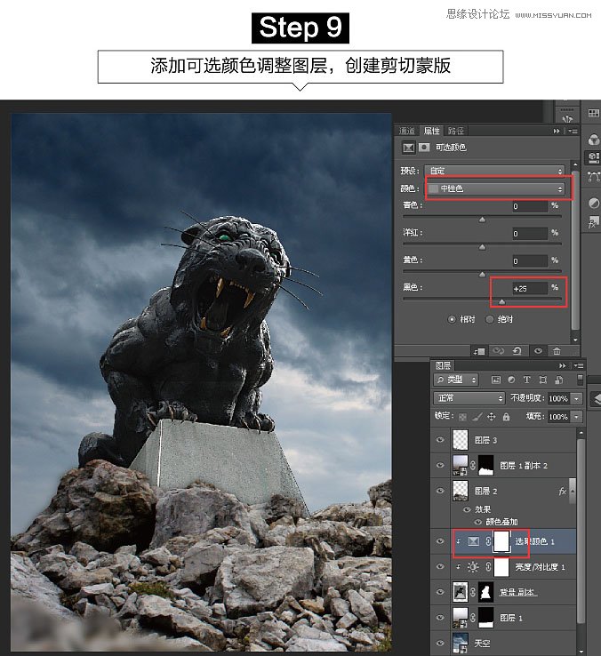The height and width of the screenshot is (656, 601).
Task: Click the lock image pixels brush icon
Action: (x=476, y=417)
